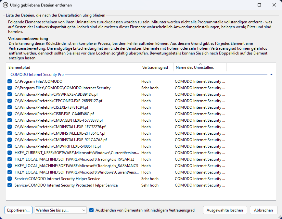Select the COMODO Internet Security Pro group header

click(x=37, y=75)
